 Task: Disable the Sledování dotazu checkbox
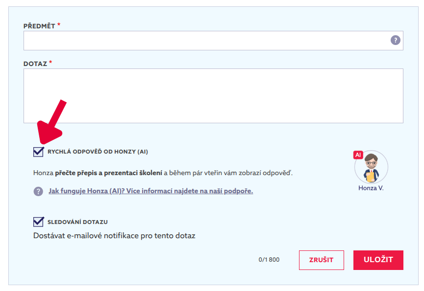[x=38, y=222]
